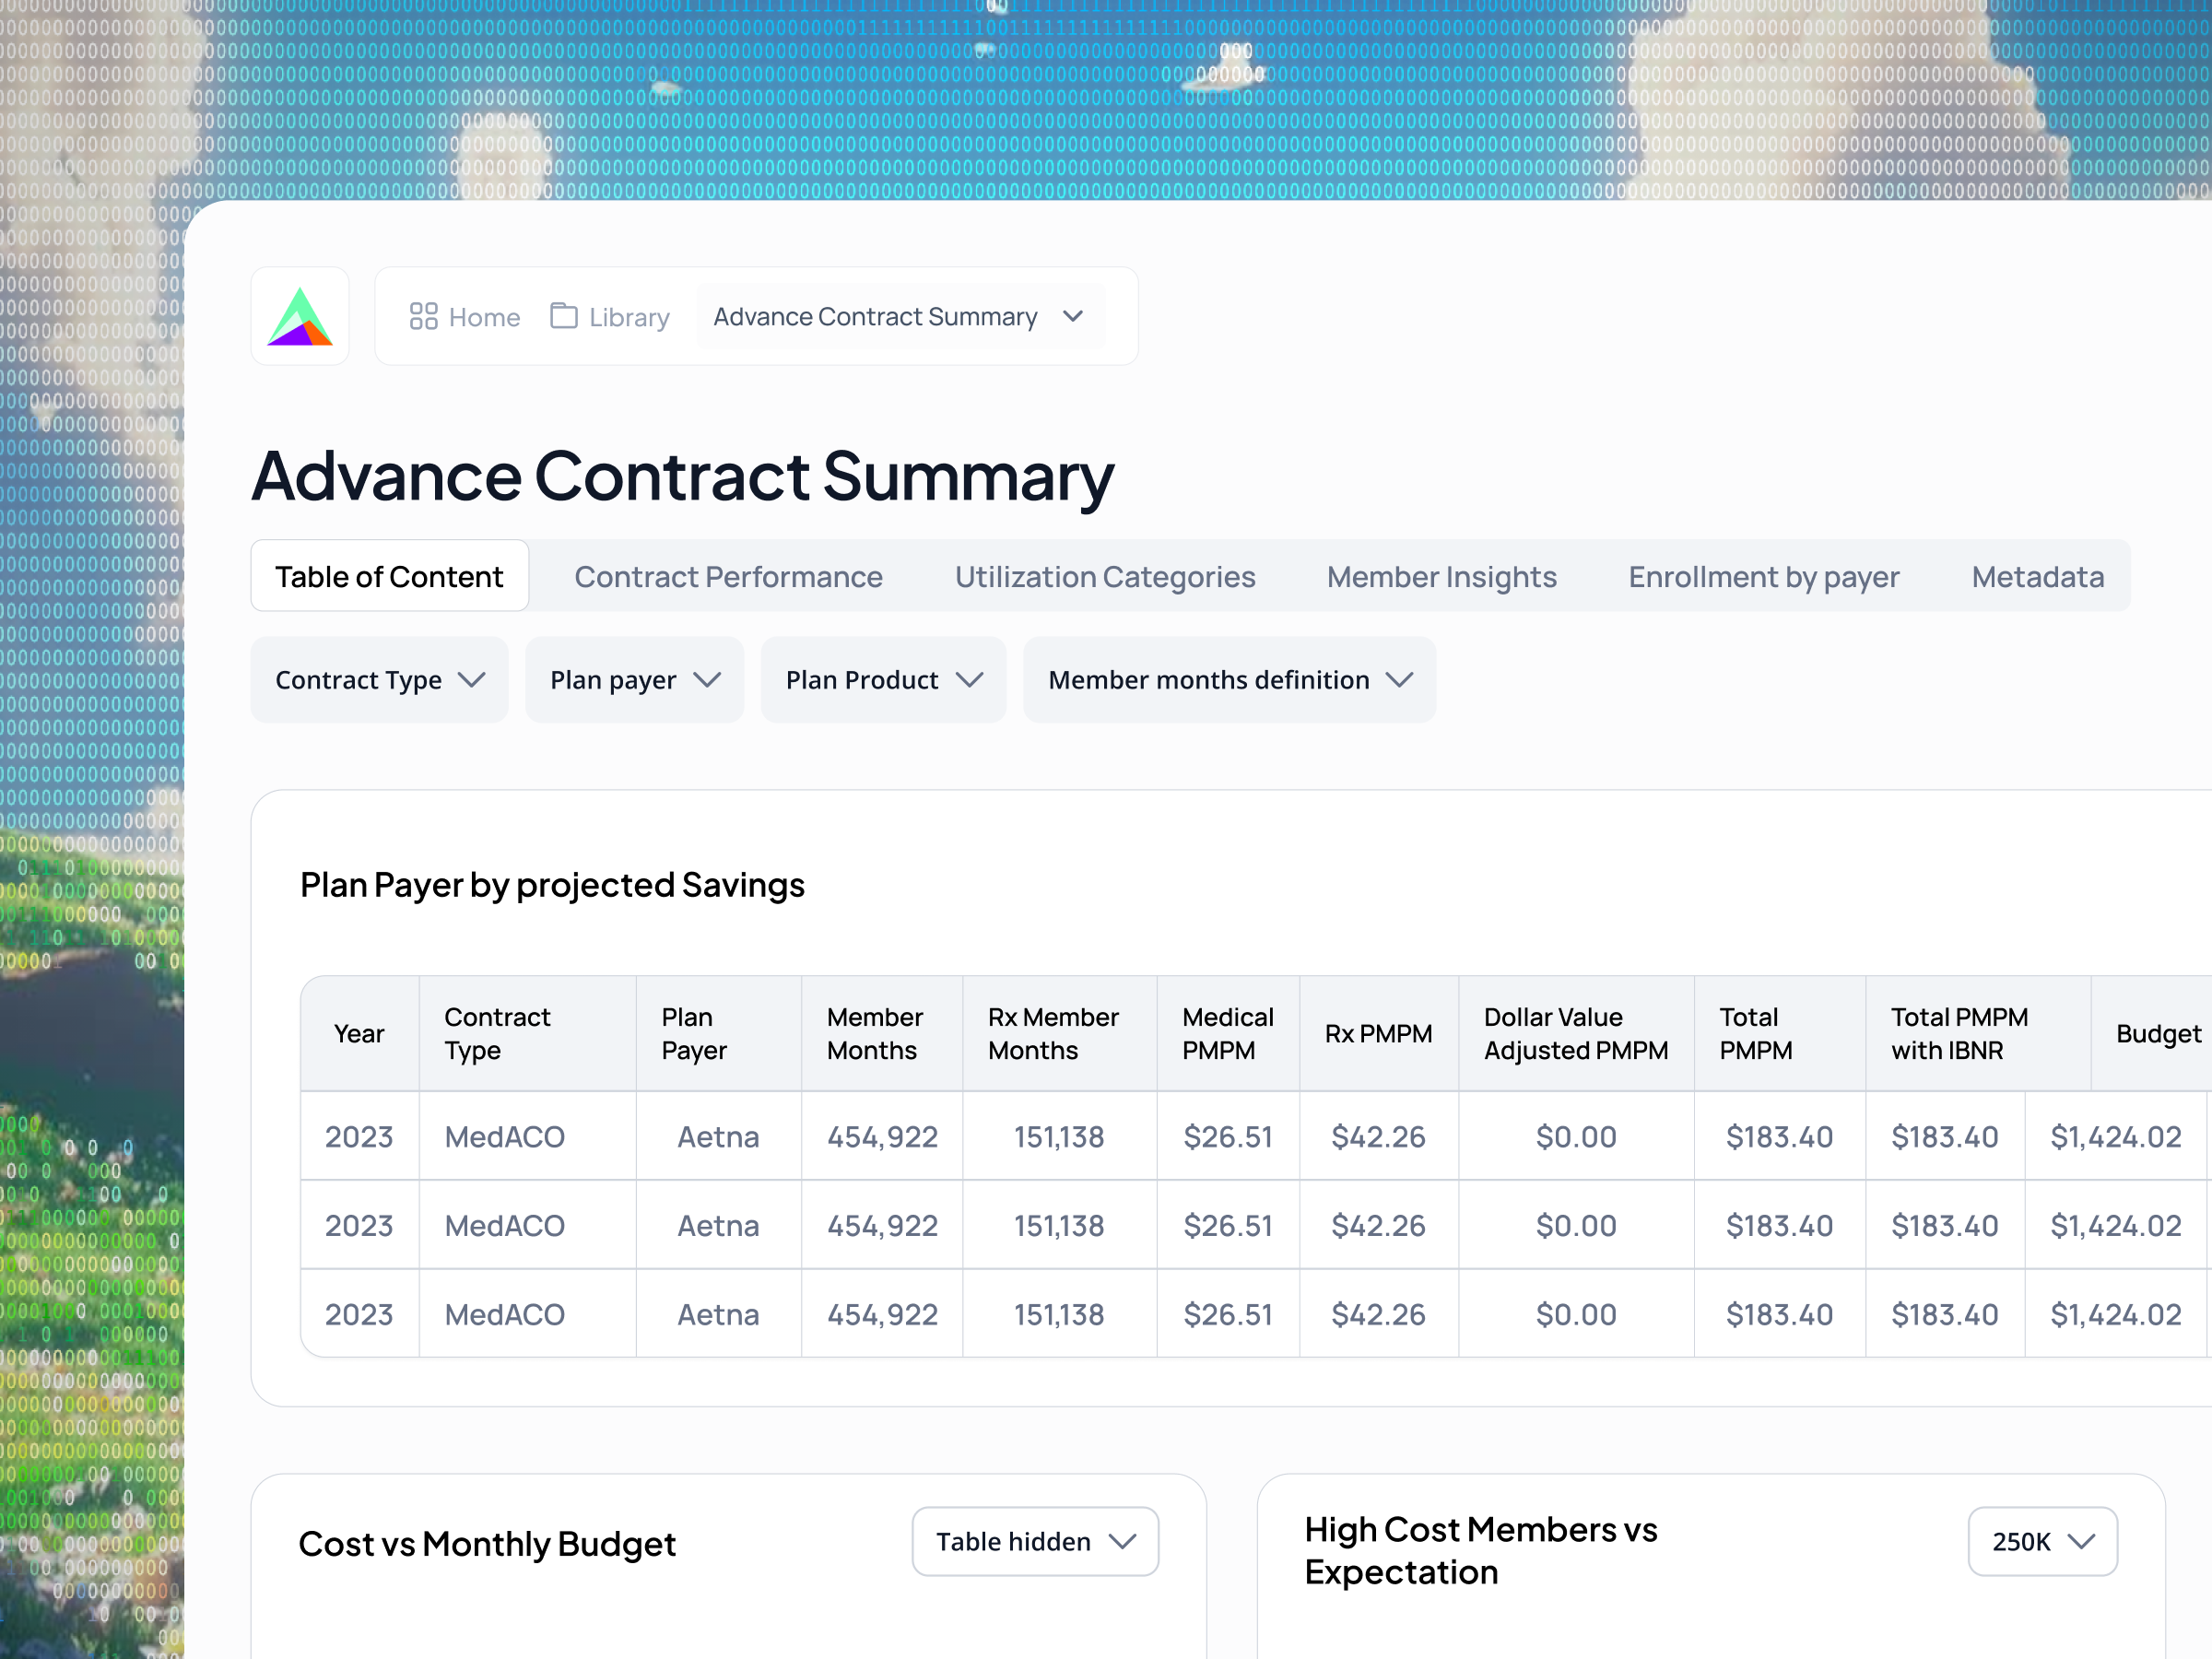The width and height of the screenshot is (2212, 1659).
Task: Open the Enrollment by payer tab
Action: tap(1764, 576)
